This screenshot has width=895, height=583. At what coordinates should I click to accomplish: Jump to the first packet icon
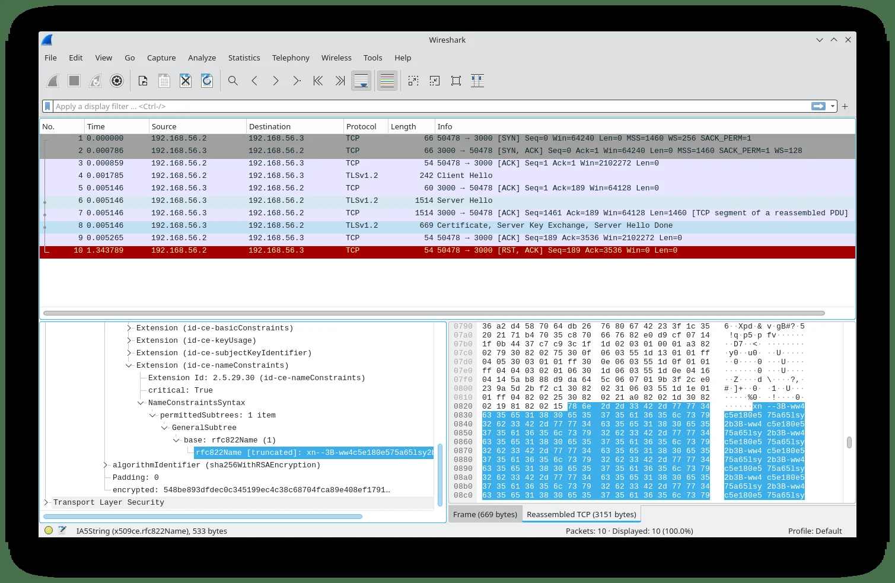318,81
